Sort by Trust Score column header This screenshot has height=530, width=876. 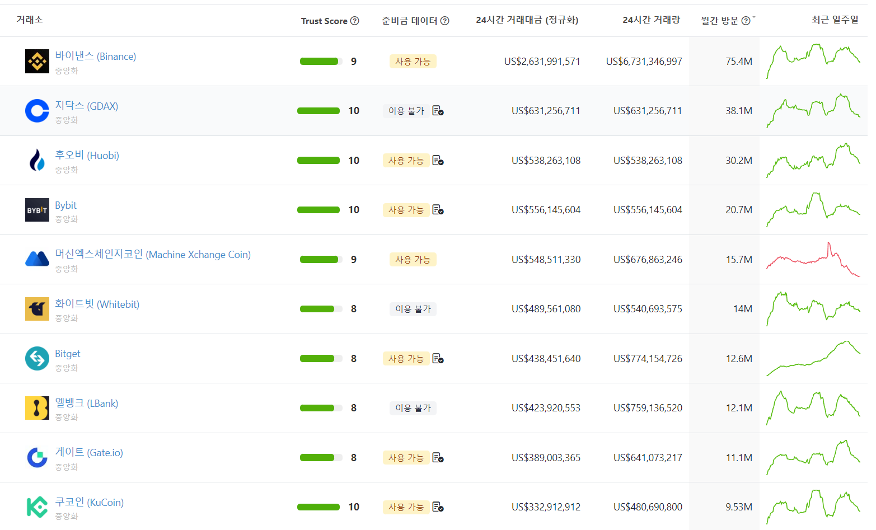tap(324, 21)
